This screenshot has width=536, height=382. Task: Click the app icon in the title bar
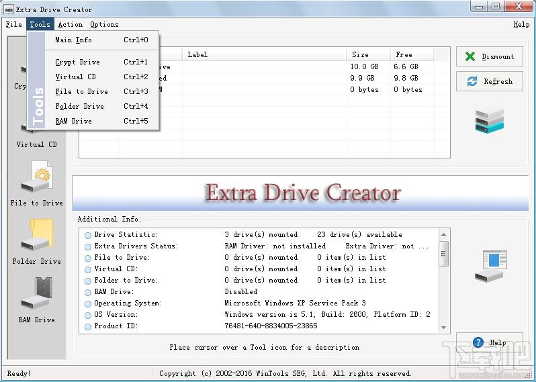coord(8,9)
